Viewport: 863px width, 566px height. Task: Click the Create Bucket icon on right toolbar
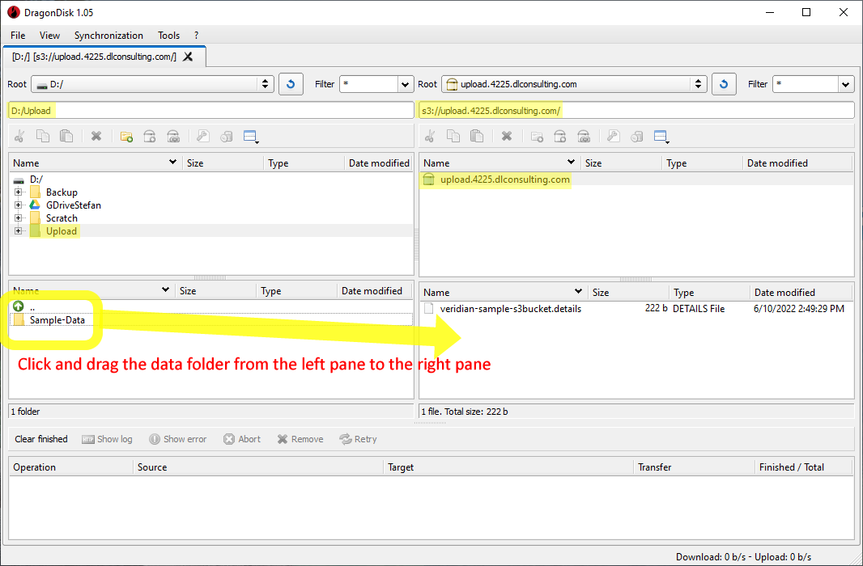pyautogui.click(x=559, y=136)
